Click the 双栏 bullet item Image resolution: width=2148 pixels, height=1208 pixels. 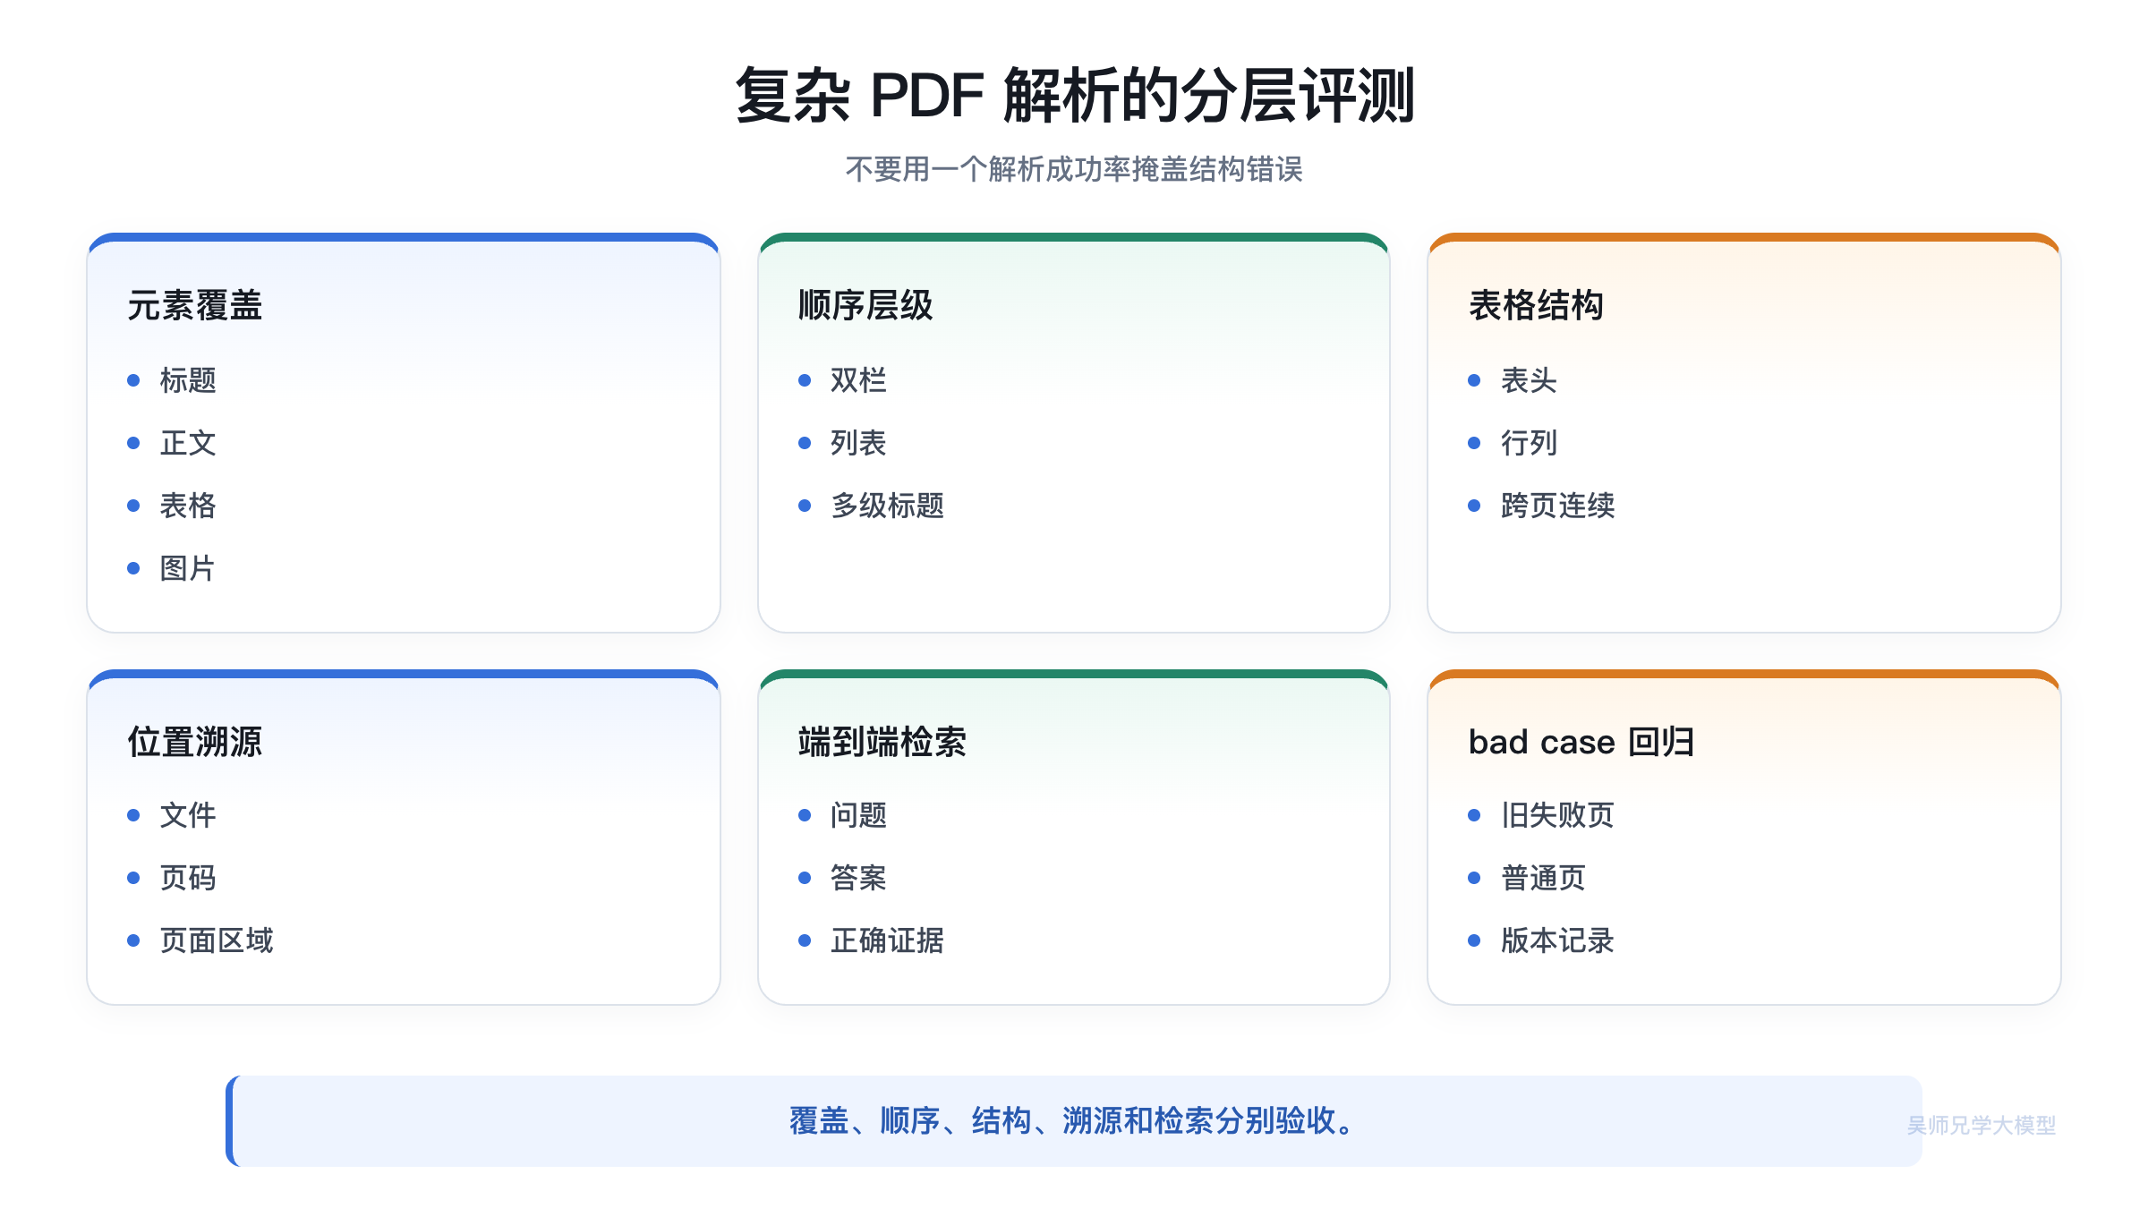(x=858, y=380)
